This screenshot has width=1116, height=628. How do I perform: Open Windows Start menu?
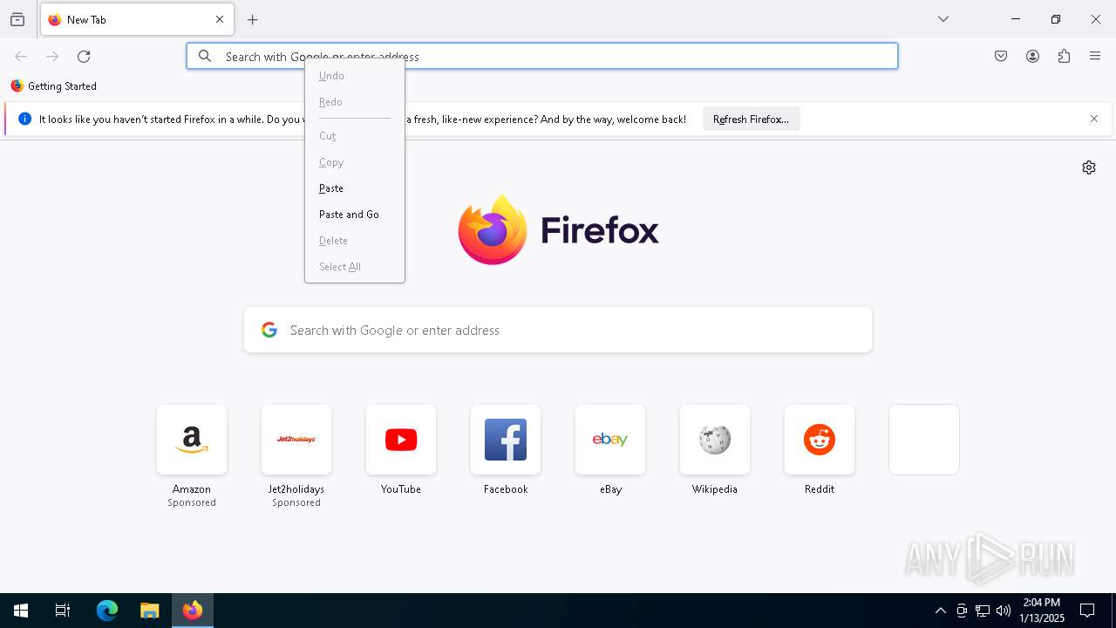(x=21, y=611)
